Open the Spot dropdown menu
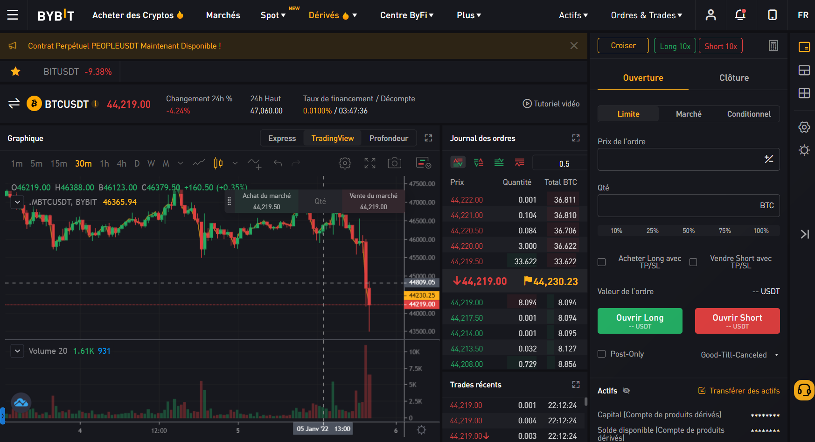 [273, 15]
